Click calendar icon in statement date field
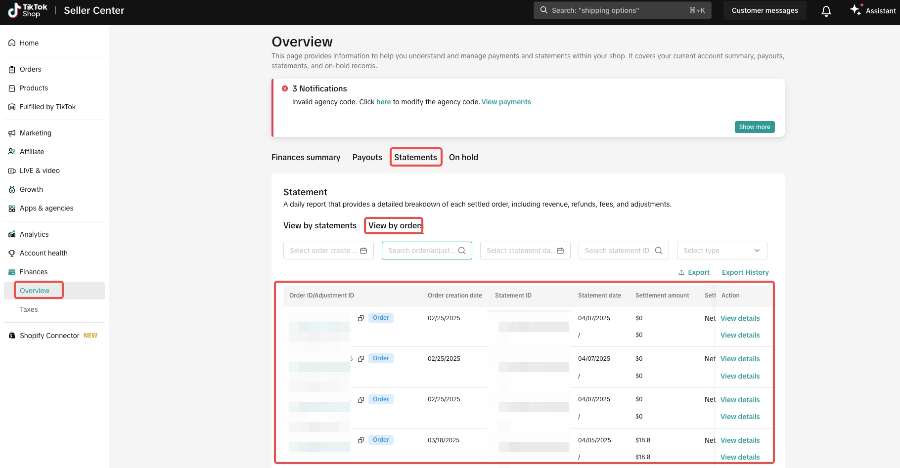 click(560, 251)
